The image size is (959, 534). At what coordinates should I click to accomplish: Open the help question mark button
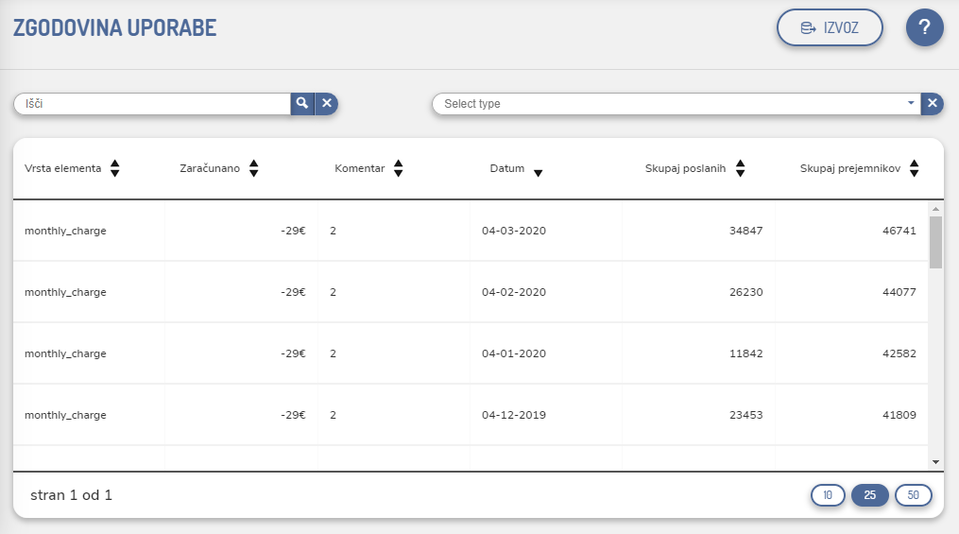point(924,28)
